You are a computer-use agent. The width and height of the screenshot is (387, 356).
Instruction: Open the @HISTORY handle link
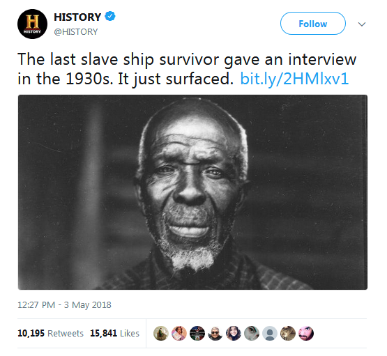pyautogui.click(x=76, y=32)
